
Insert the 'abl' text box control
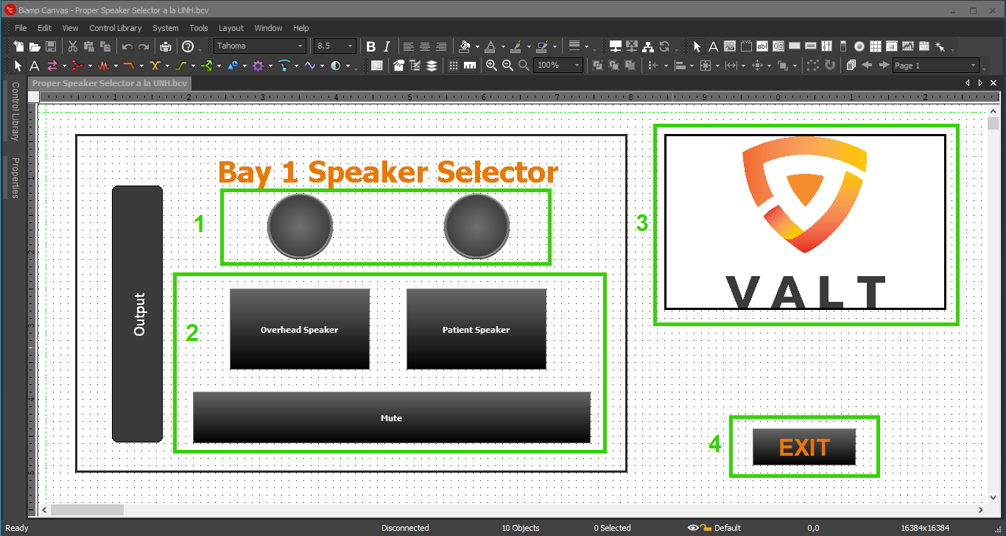pos(762,46)
